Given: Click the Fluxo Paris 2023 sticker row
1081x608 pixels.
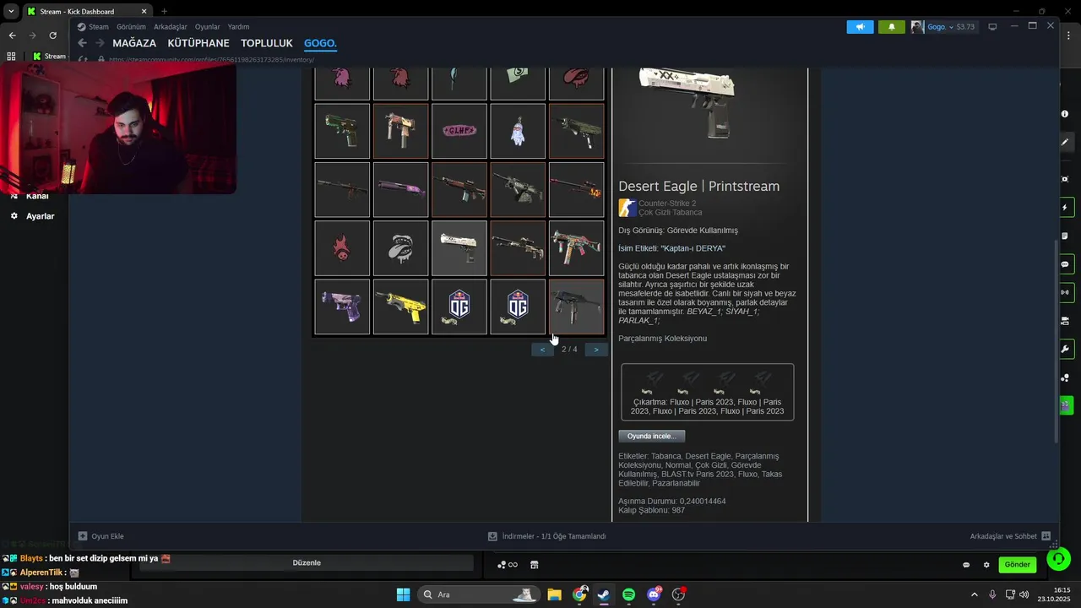Looking at the screenshot, I should coord(708,392).
